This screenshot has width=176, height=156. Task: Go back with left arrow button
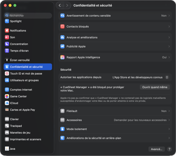(x=60, y=5)
